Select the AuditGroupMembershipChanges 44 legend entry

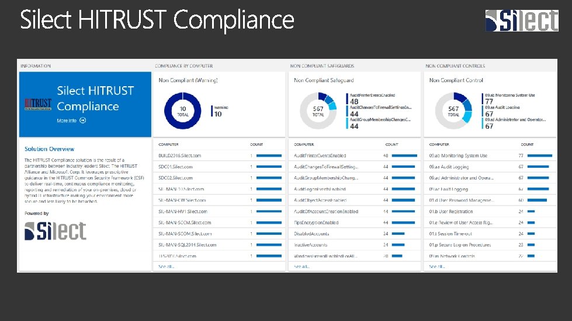click(379, 123)
